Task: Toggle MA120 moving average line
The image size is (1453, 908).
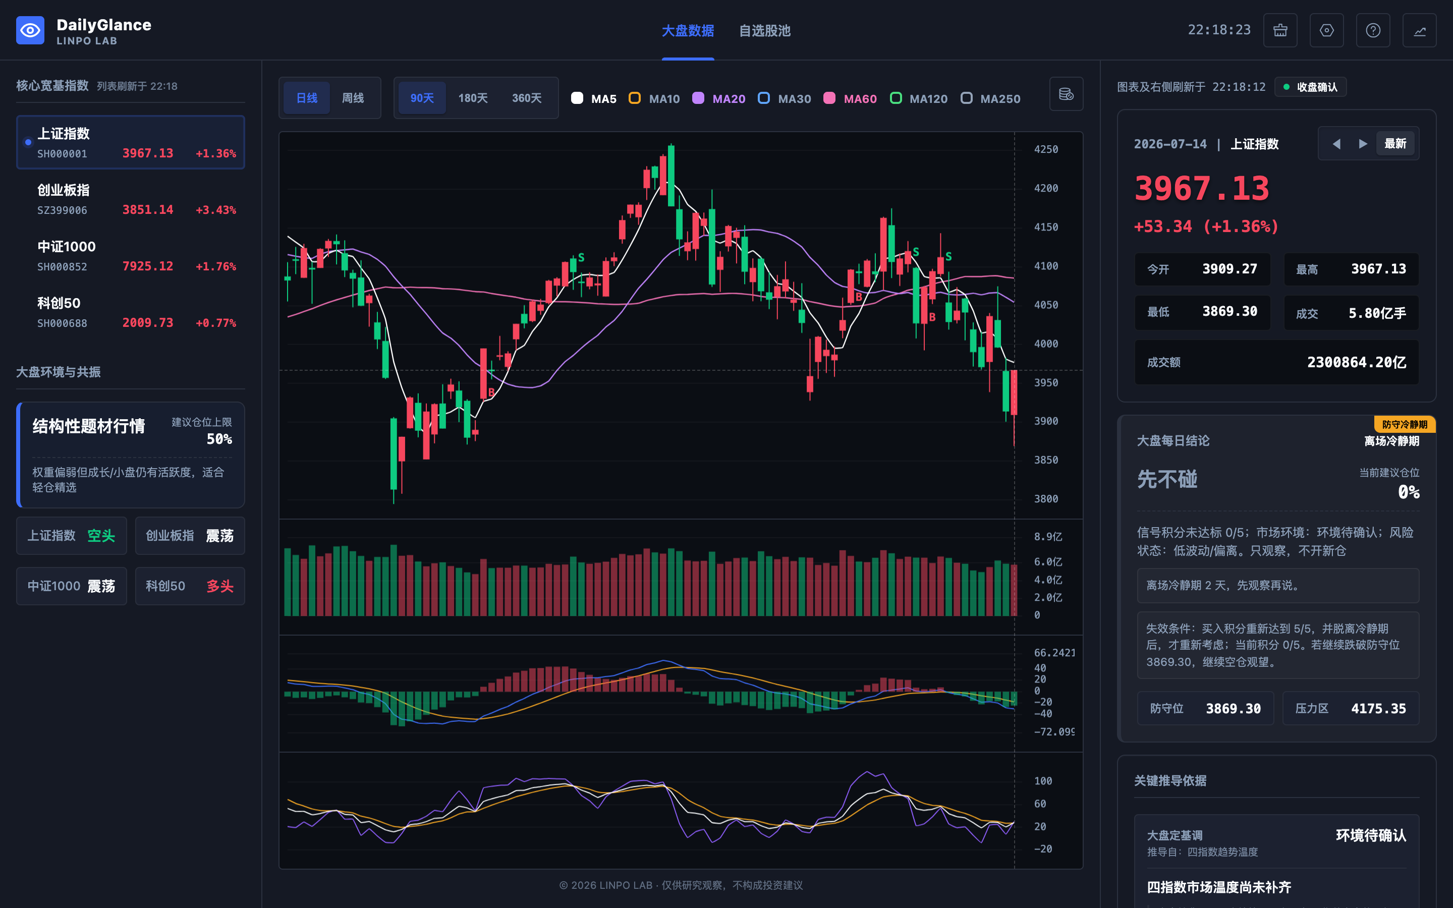Action: point(919,98)
